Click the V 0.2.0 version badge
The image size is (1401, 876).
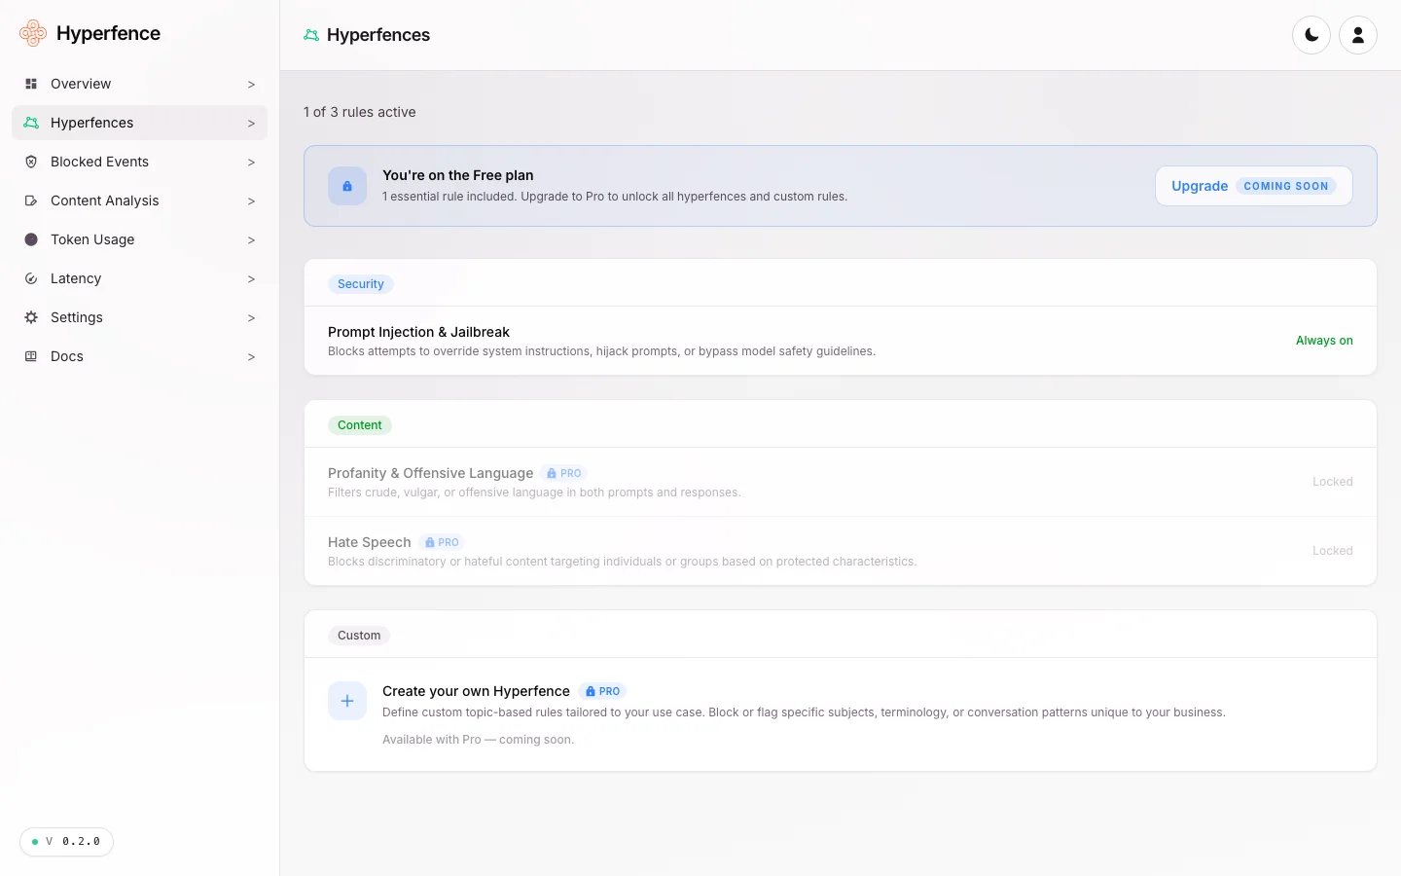point(66,842)
